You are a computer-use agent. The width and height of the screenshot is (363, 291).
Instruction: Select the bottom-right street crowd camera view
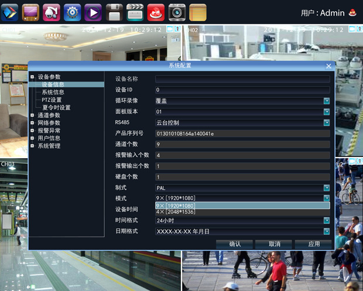pos(272,271)
